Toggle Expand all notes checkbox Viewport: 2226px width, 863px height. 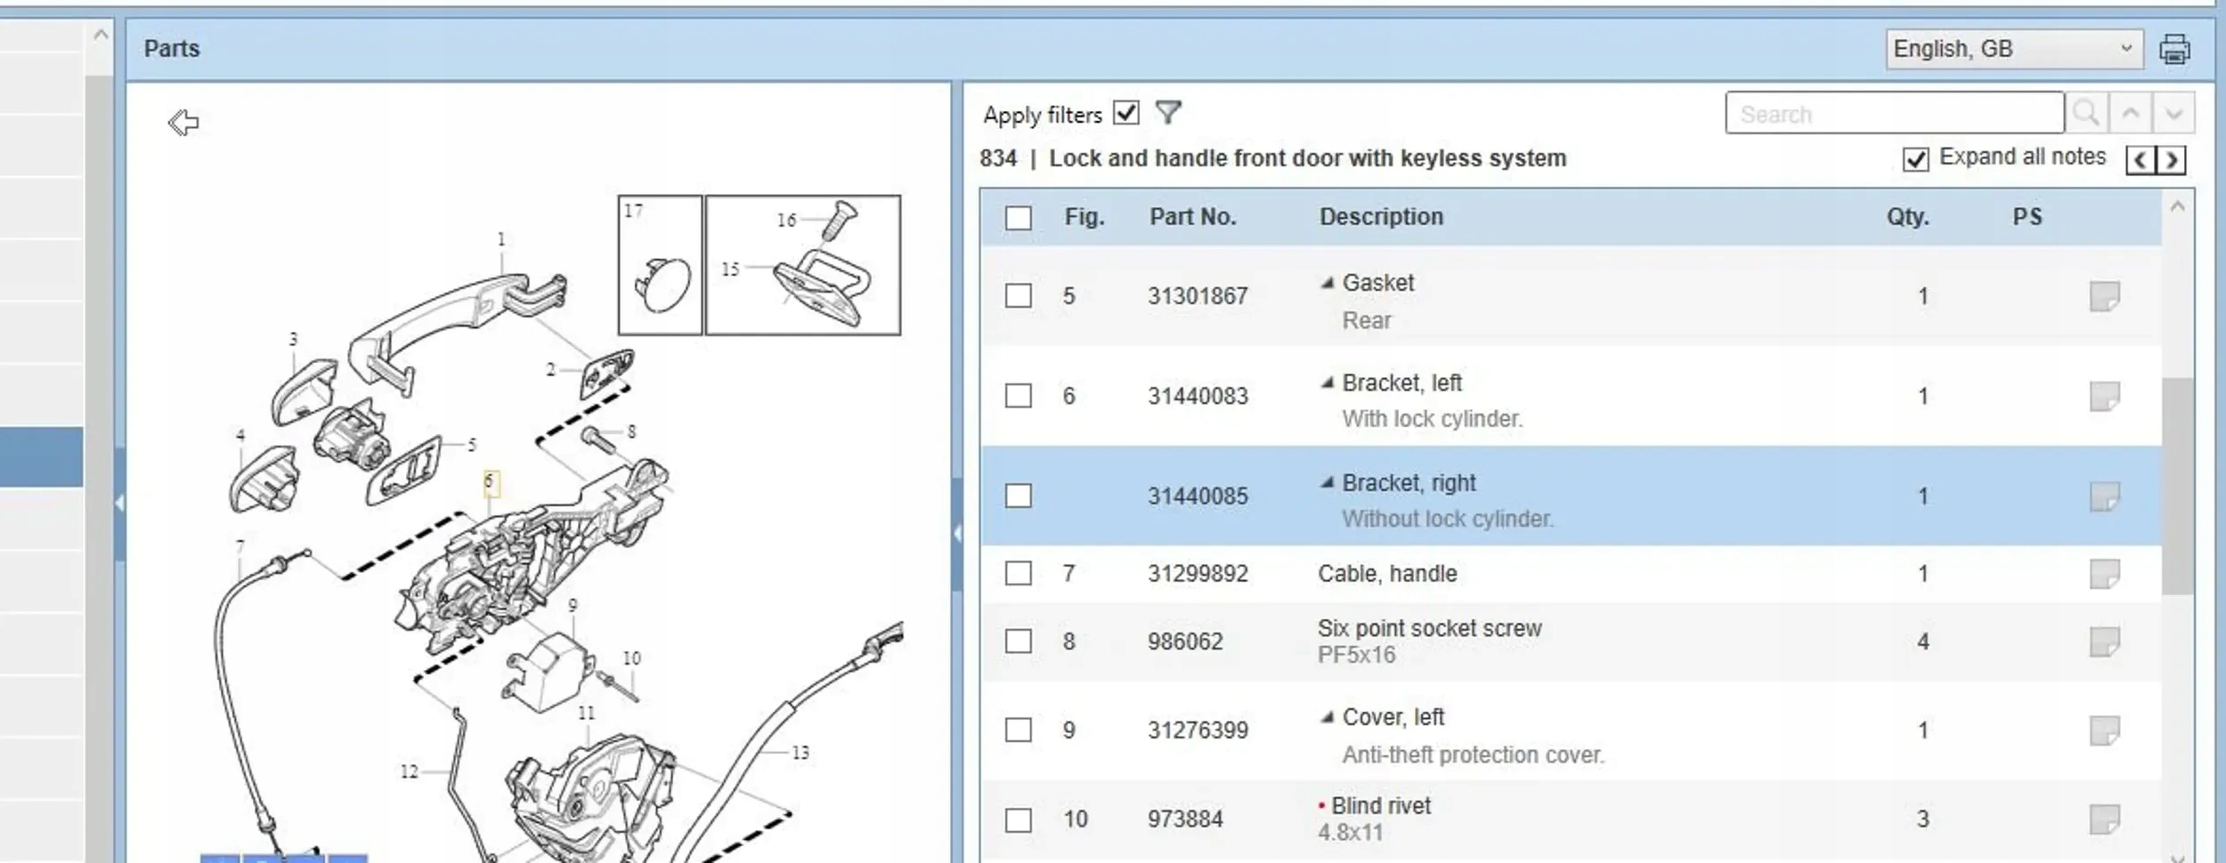tap(1915, 159)
